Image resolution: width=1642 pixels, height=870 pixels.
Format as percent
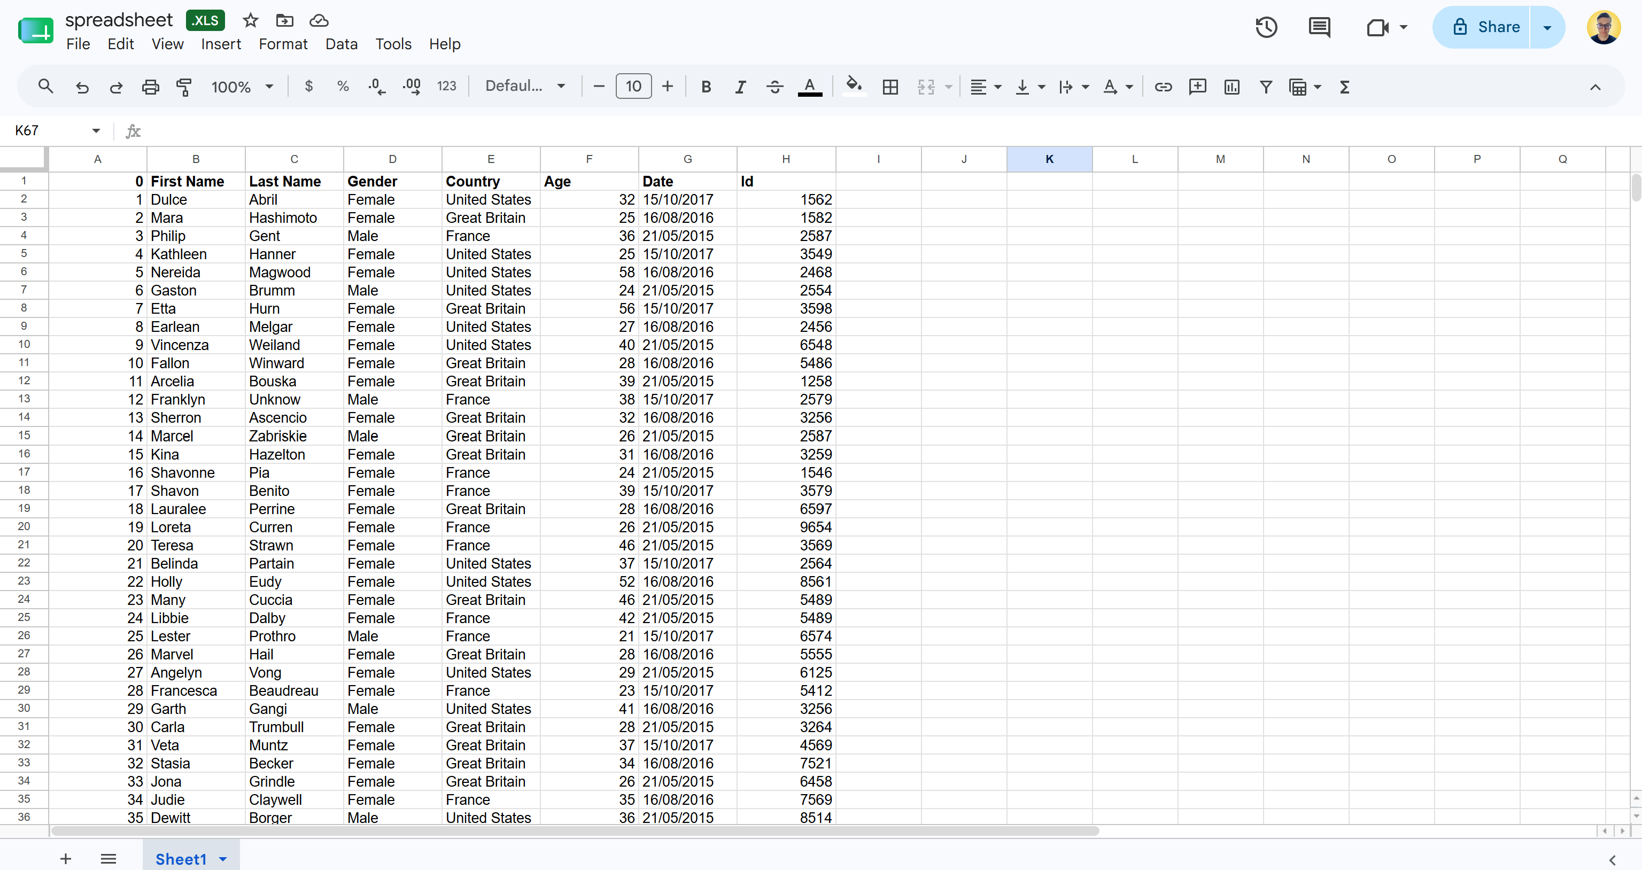coord(343,86)
